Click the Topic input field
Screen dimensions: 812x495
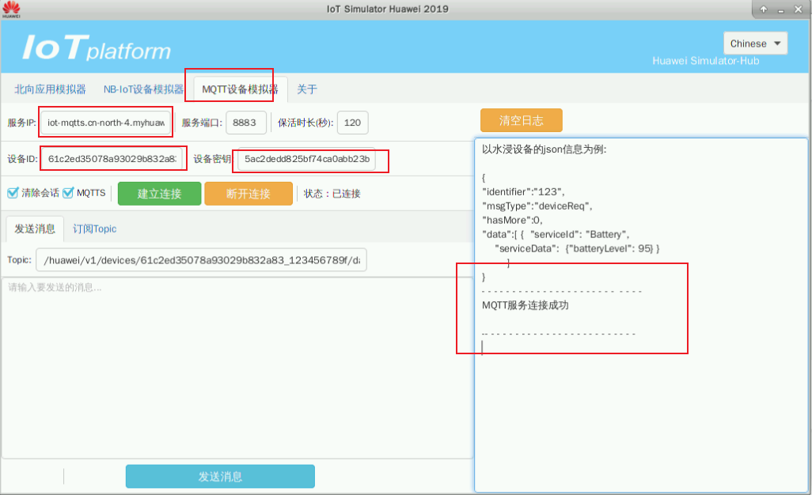pos(201,259)
